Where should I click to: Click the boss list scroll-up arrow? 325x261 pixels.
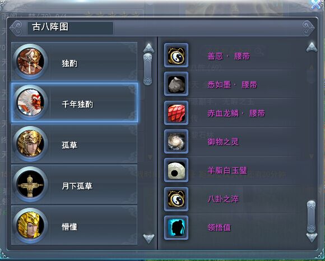(x=149, y=48)
